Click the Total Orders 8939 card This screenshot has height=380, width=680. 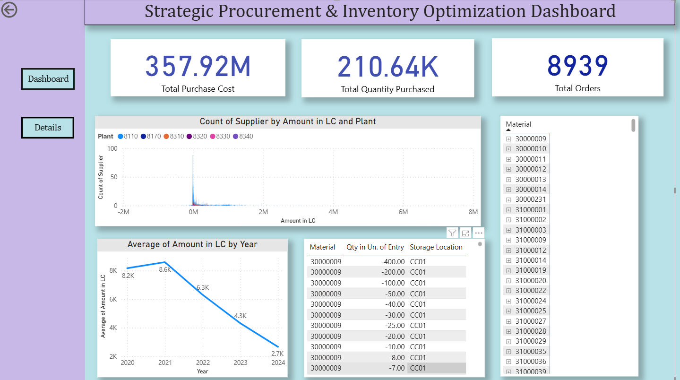577,68
